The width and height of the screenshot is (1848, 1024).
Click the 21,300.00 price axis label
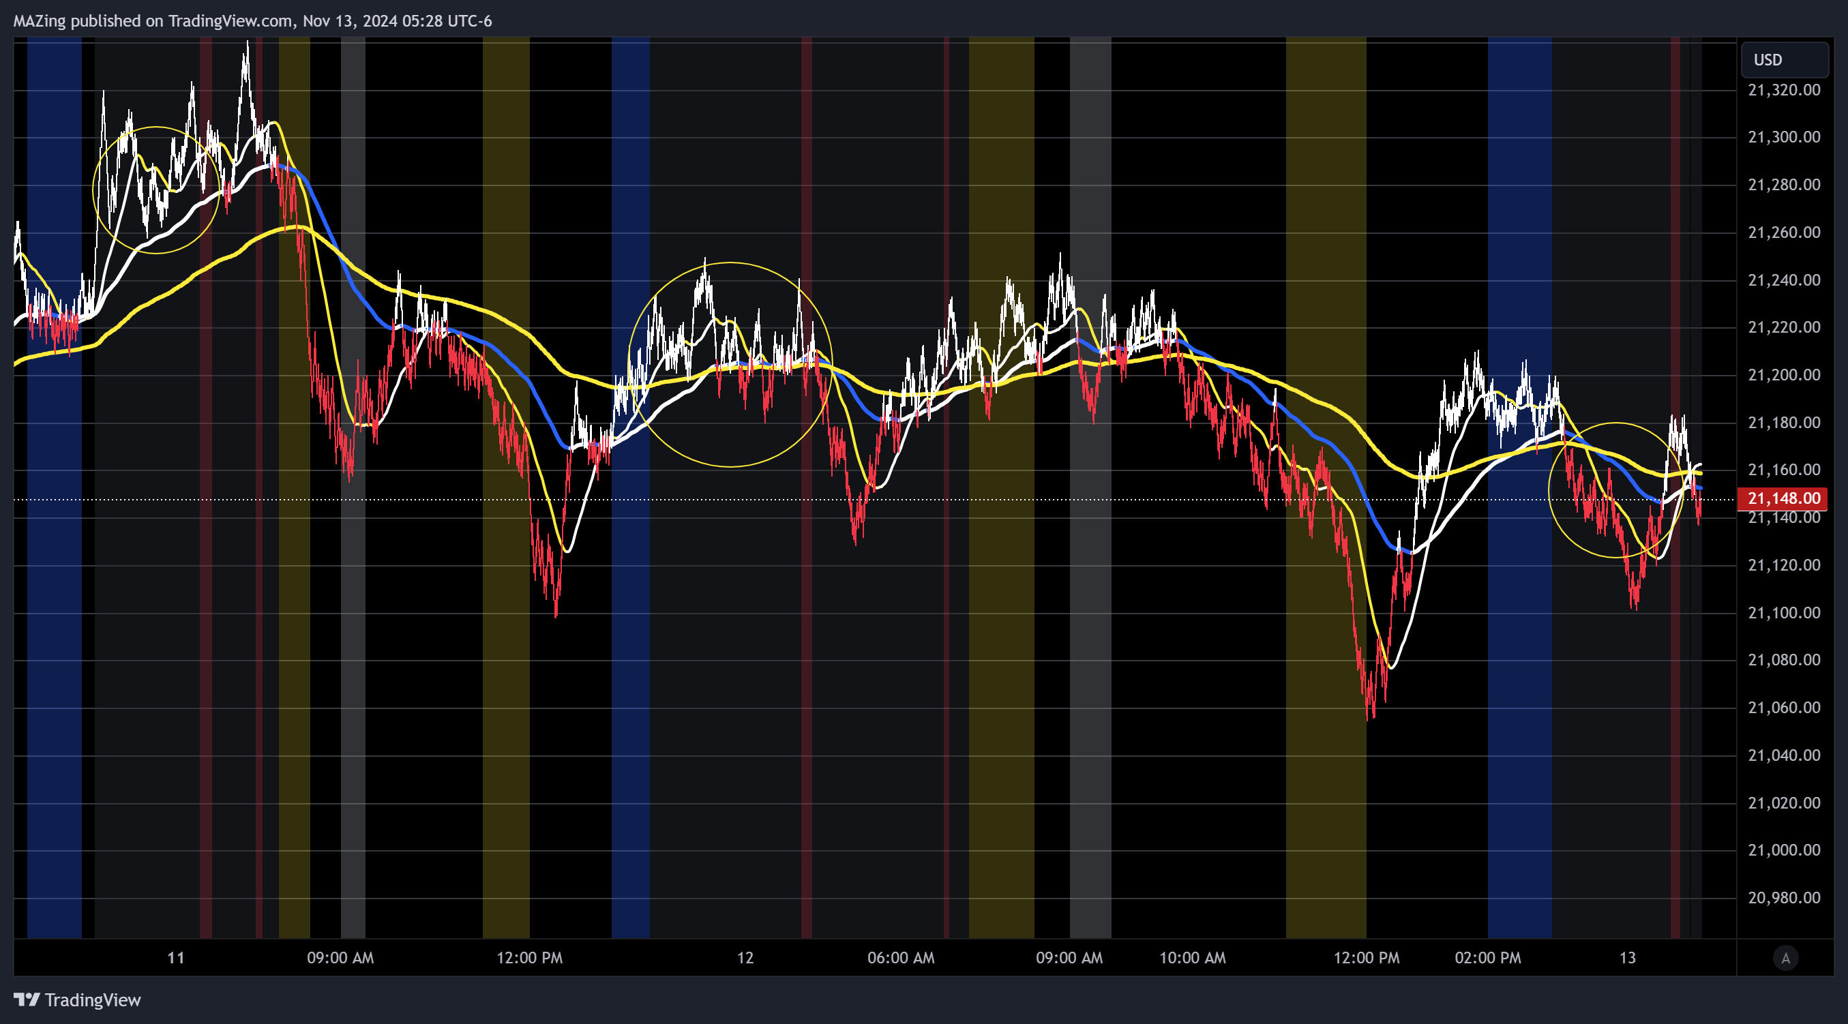pyautogui.click(x=1783, y=137)
